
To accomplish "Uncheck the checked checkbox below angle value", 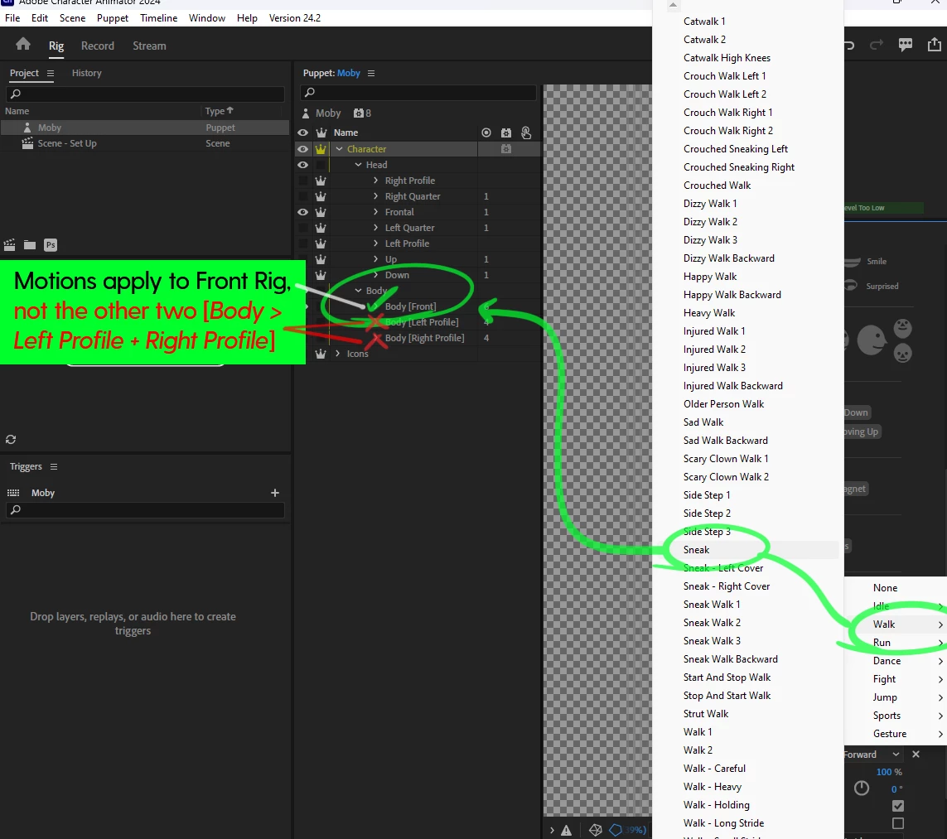I will (x=898, y=806).
